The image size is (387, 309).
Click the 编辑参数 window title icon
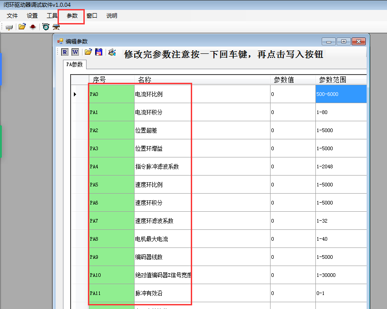click(x=60, y=42)
